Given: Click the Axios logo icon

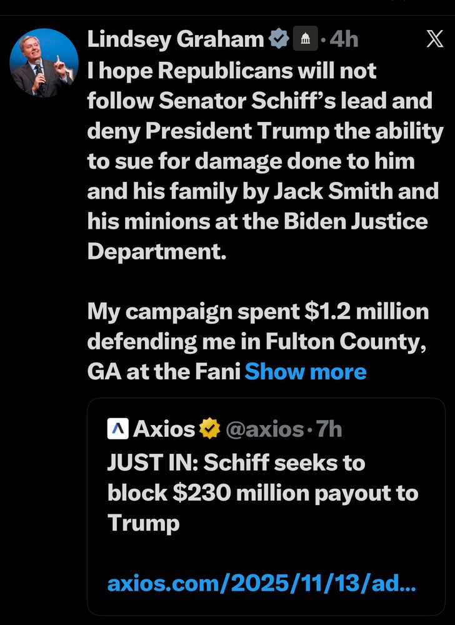Looking at the screenshot, I should tap(117, 429).
